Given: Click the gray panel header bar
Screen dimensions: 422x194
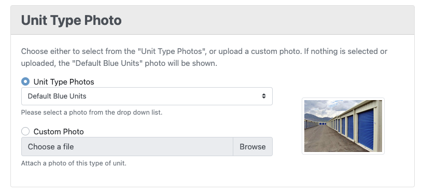Looking at the screenshot, I should click(x=213, y=20).
